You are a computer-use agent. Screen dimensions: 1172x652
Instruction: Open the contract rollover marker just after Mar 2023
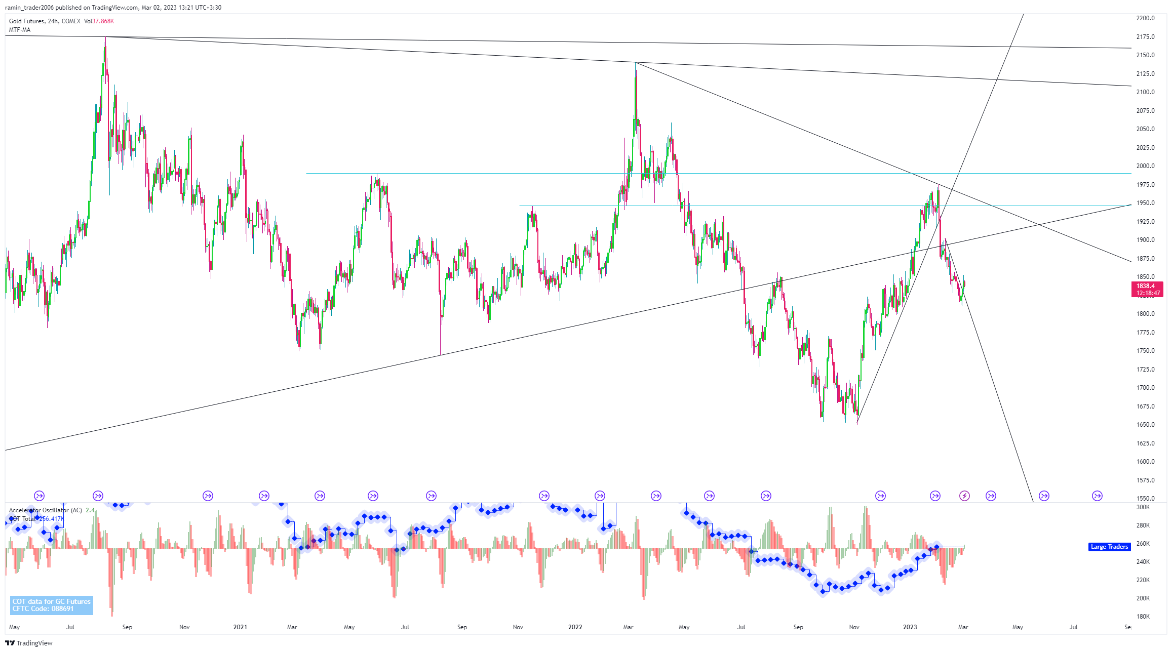tap(991, 496)
